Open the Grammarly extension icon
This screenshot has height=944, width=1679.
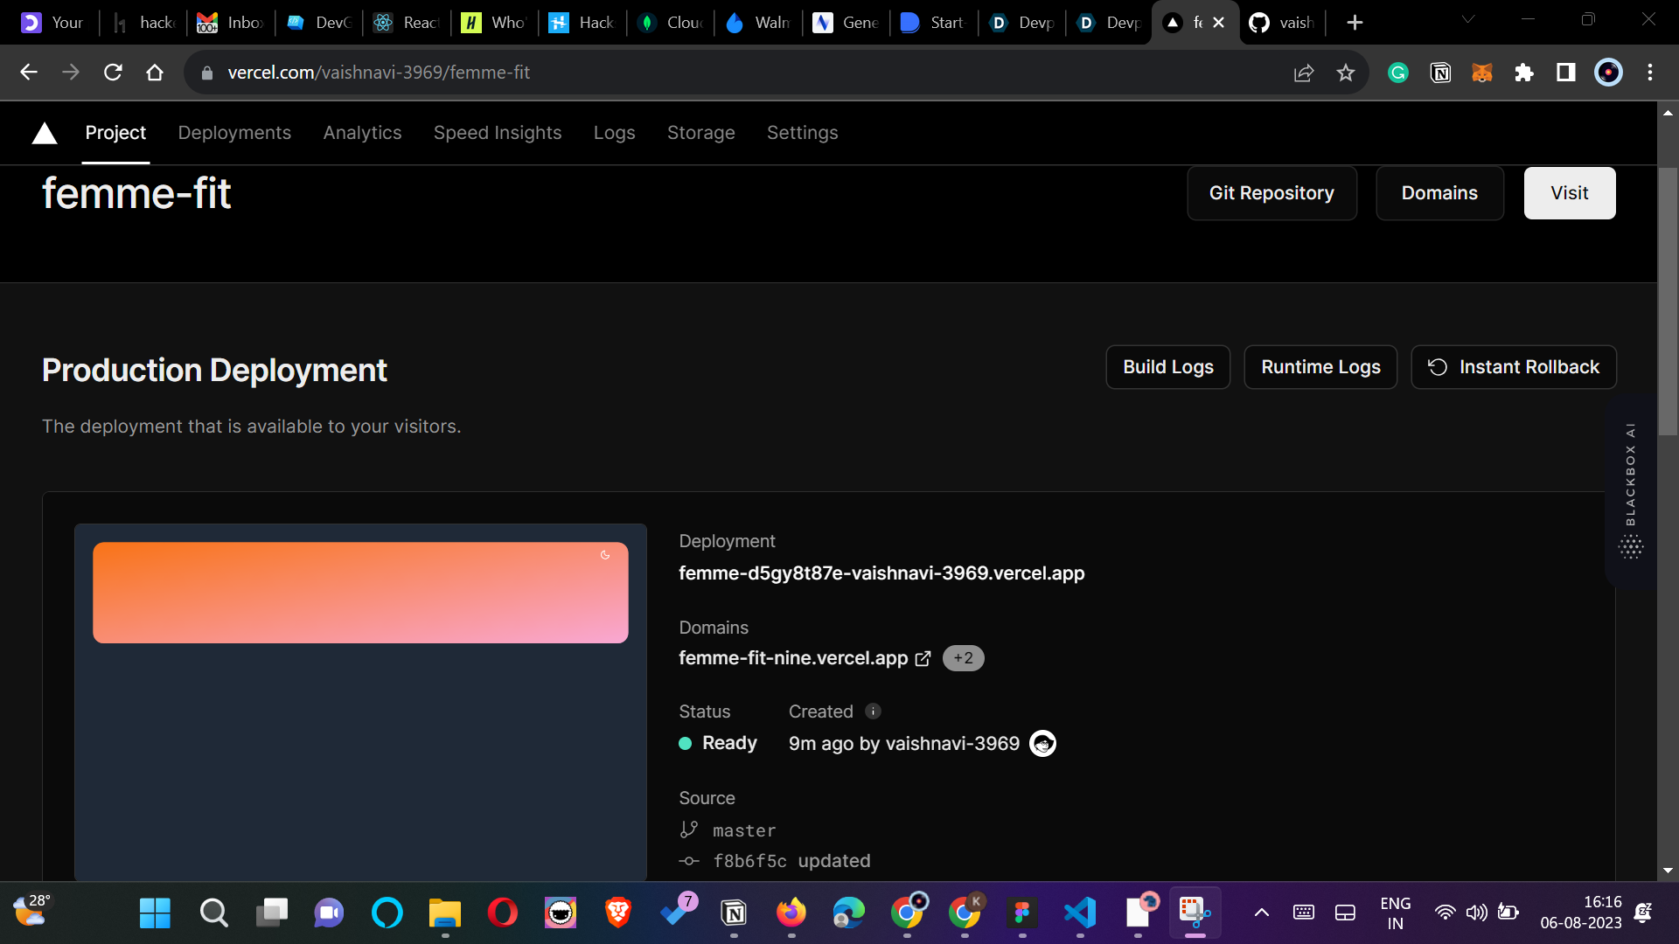pos(1397,73)
